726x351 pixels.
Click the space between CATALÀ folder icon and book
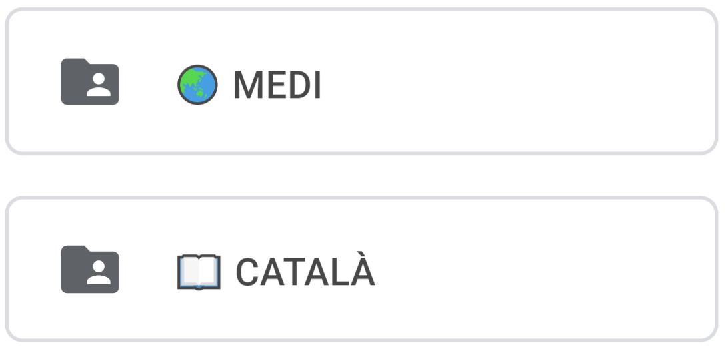click(x=148, y=271)
